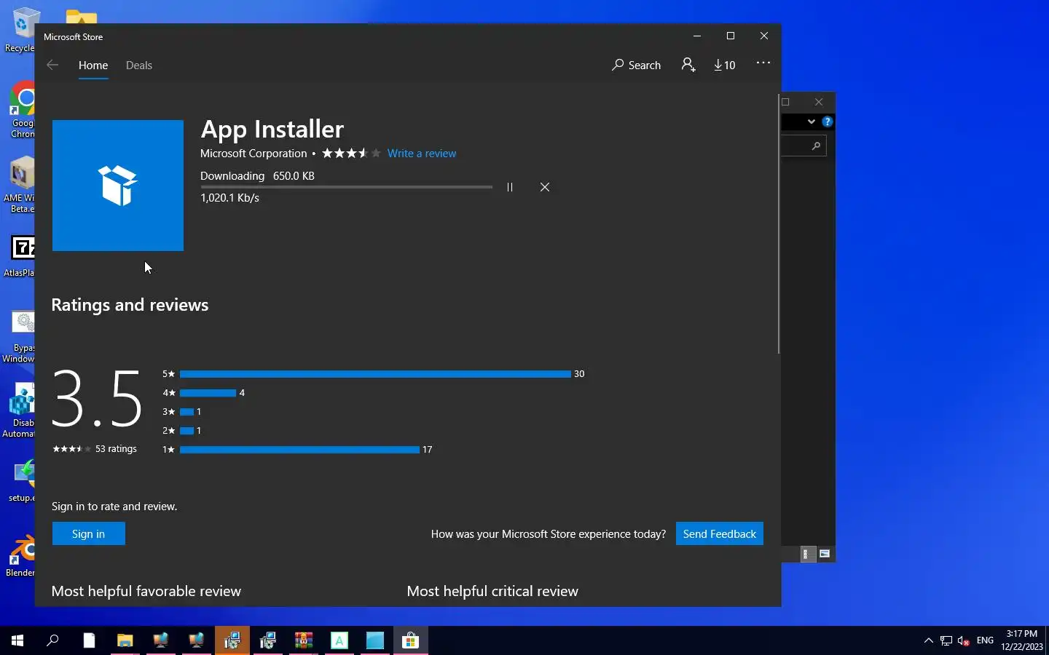Pause the App Installer download
1049x655 pixels.
510,187
